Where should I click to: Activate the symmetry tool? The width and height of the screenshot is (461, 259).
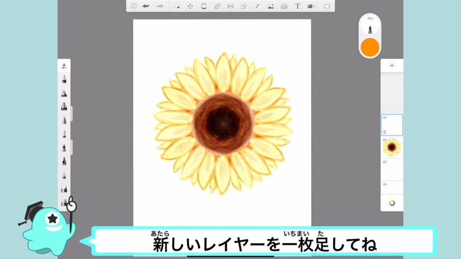230,6
